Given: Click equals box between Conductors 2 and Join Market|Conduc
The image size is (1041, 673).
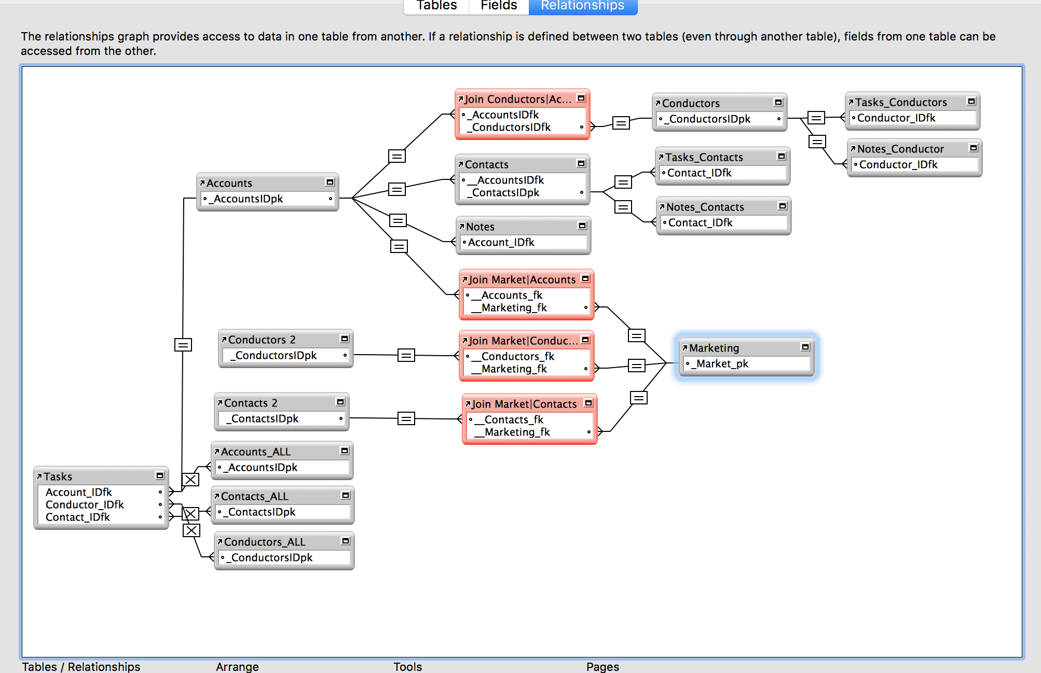Looking at the screenshot, I should pos(406,355).
